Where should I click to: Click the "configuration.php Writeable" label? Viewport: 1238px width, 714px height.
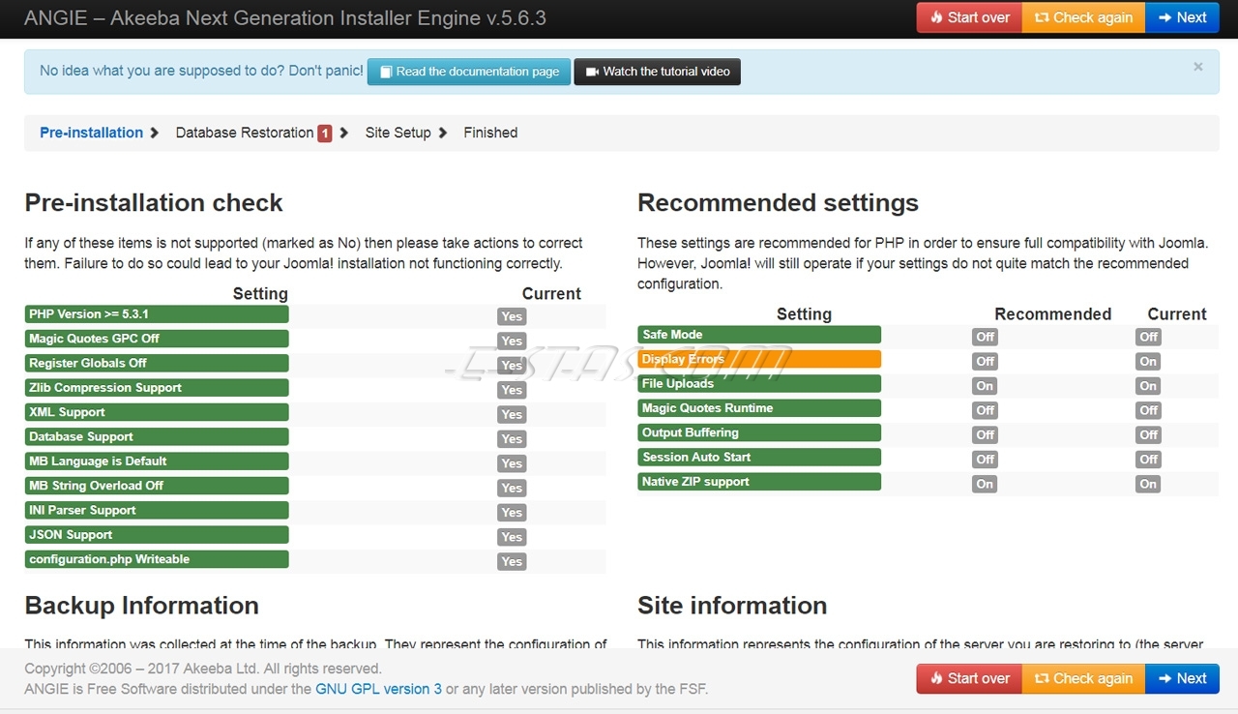coord(157,559)
